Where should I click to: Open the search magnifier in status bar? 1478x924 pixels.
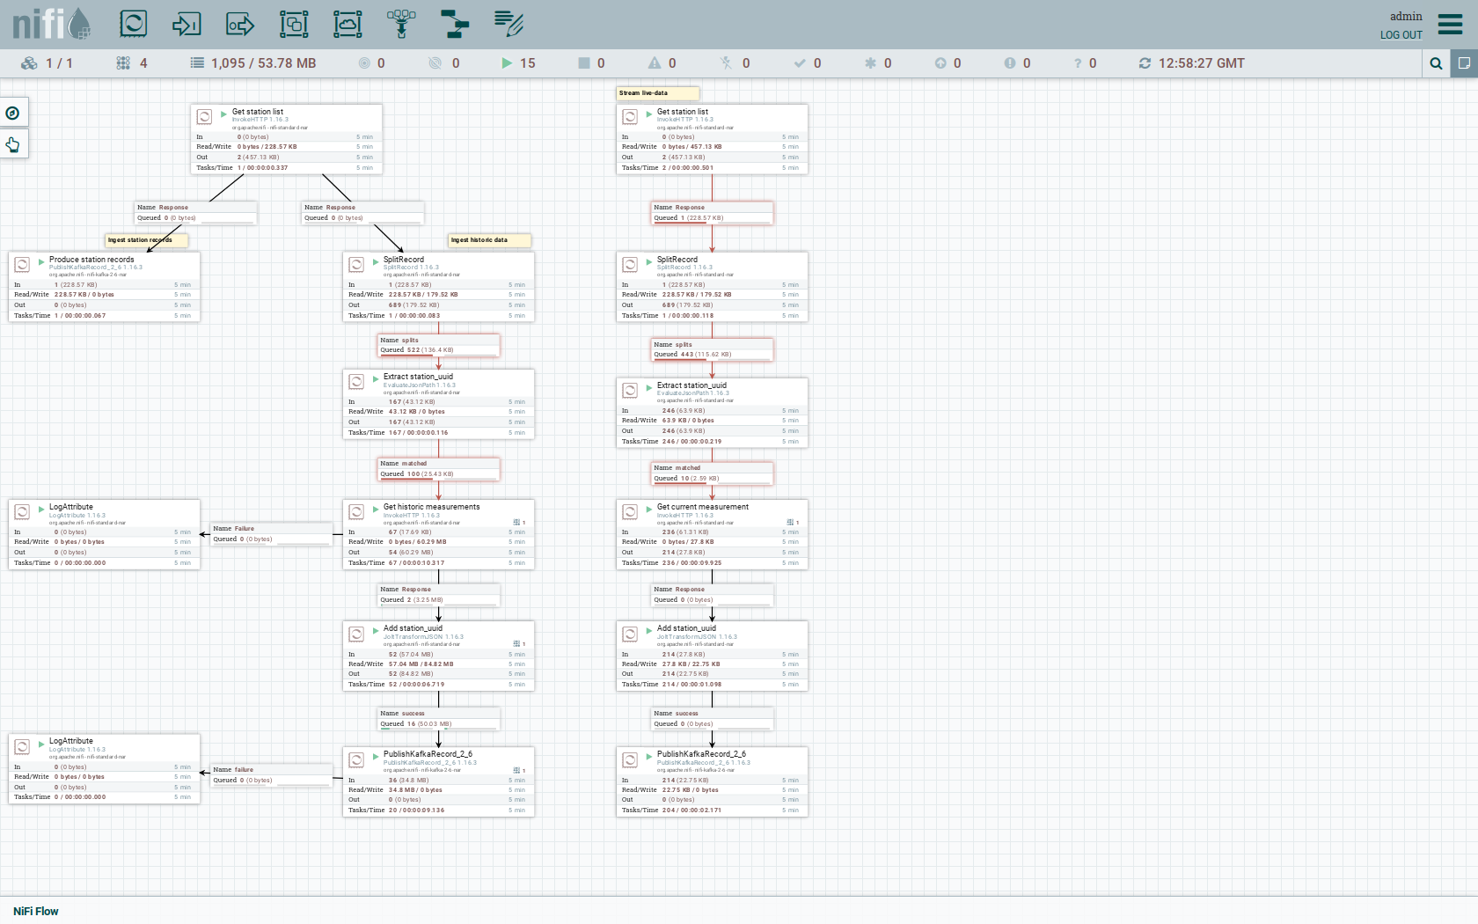(1436, 63)
